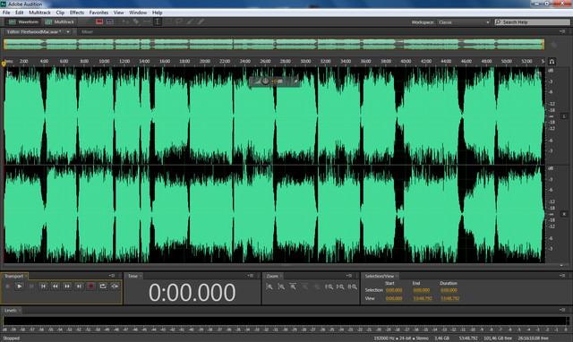573x342 pixels.
Task: Click Zoom to Selection icon
Action: pyautogui.click(x=352, y=286)
